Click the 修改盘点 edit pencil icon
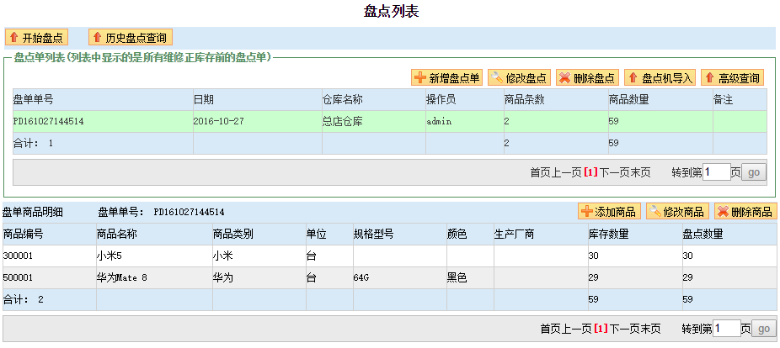Viewport: 780px width, 348px height. click(496, 78)
